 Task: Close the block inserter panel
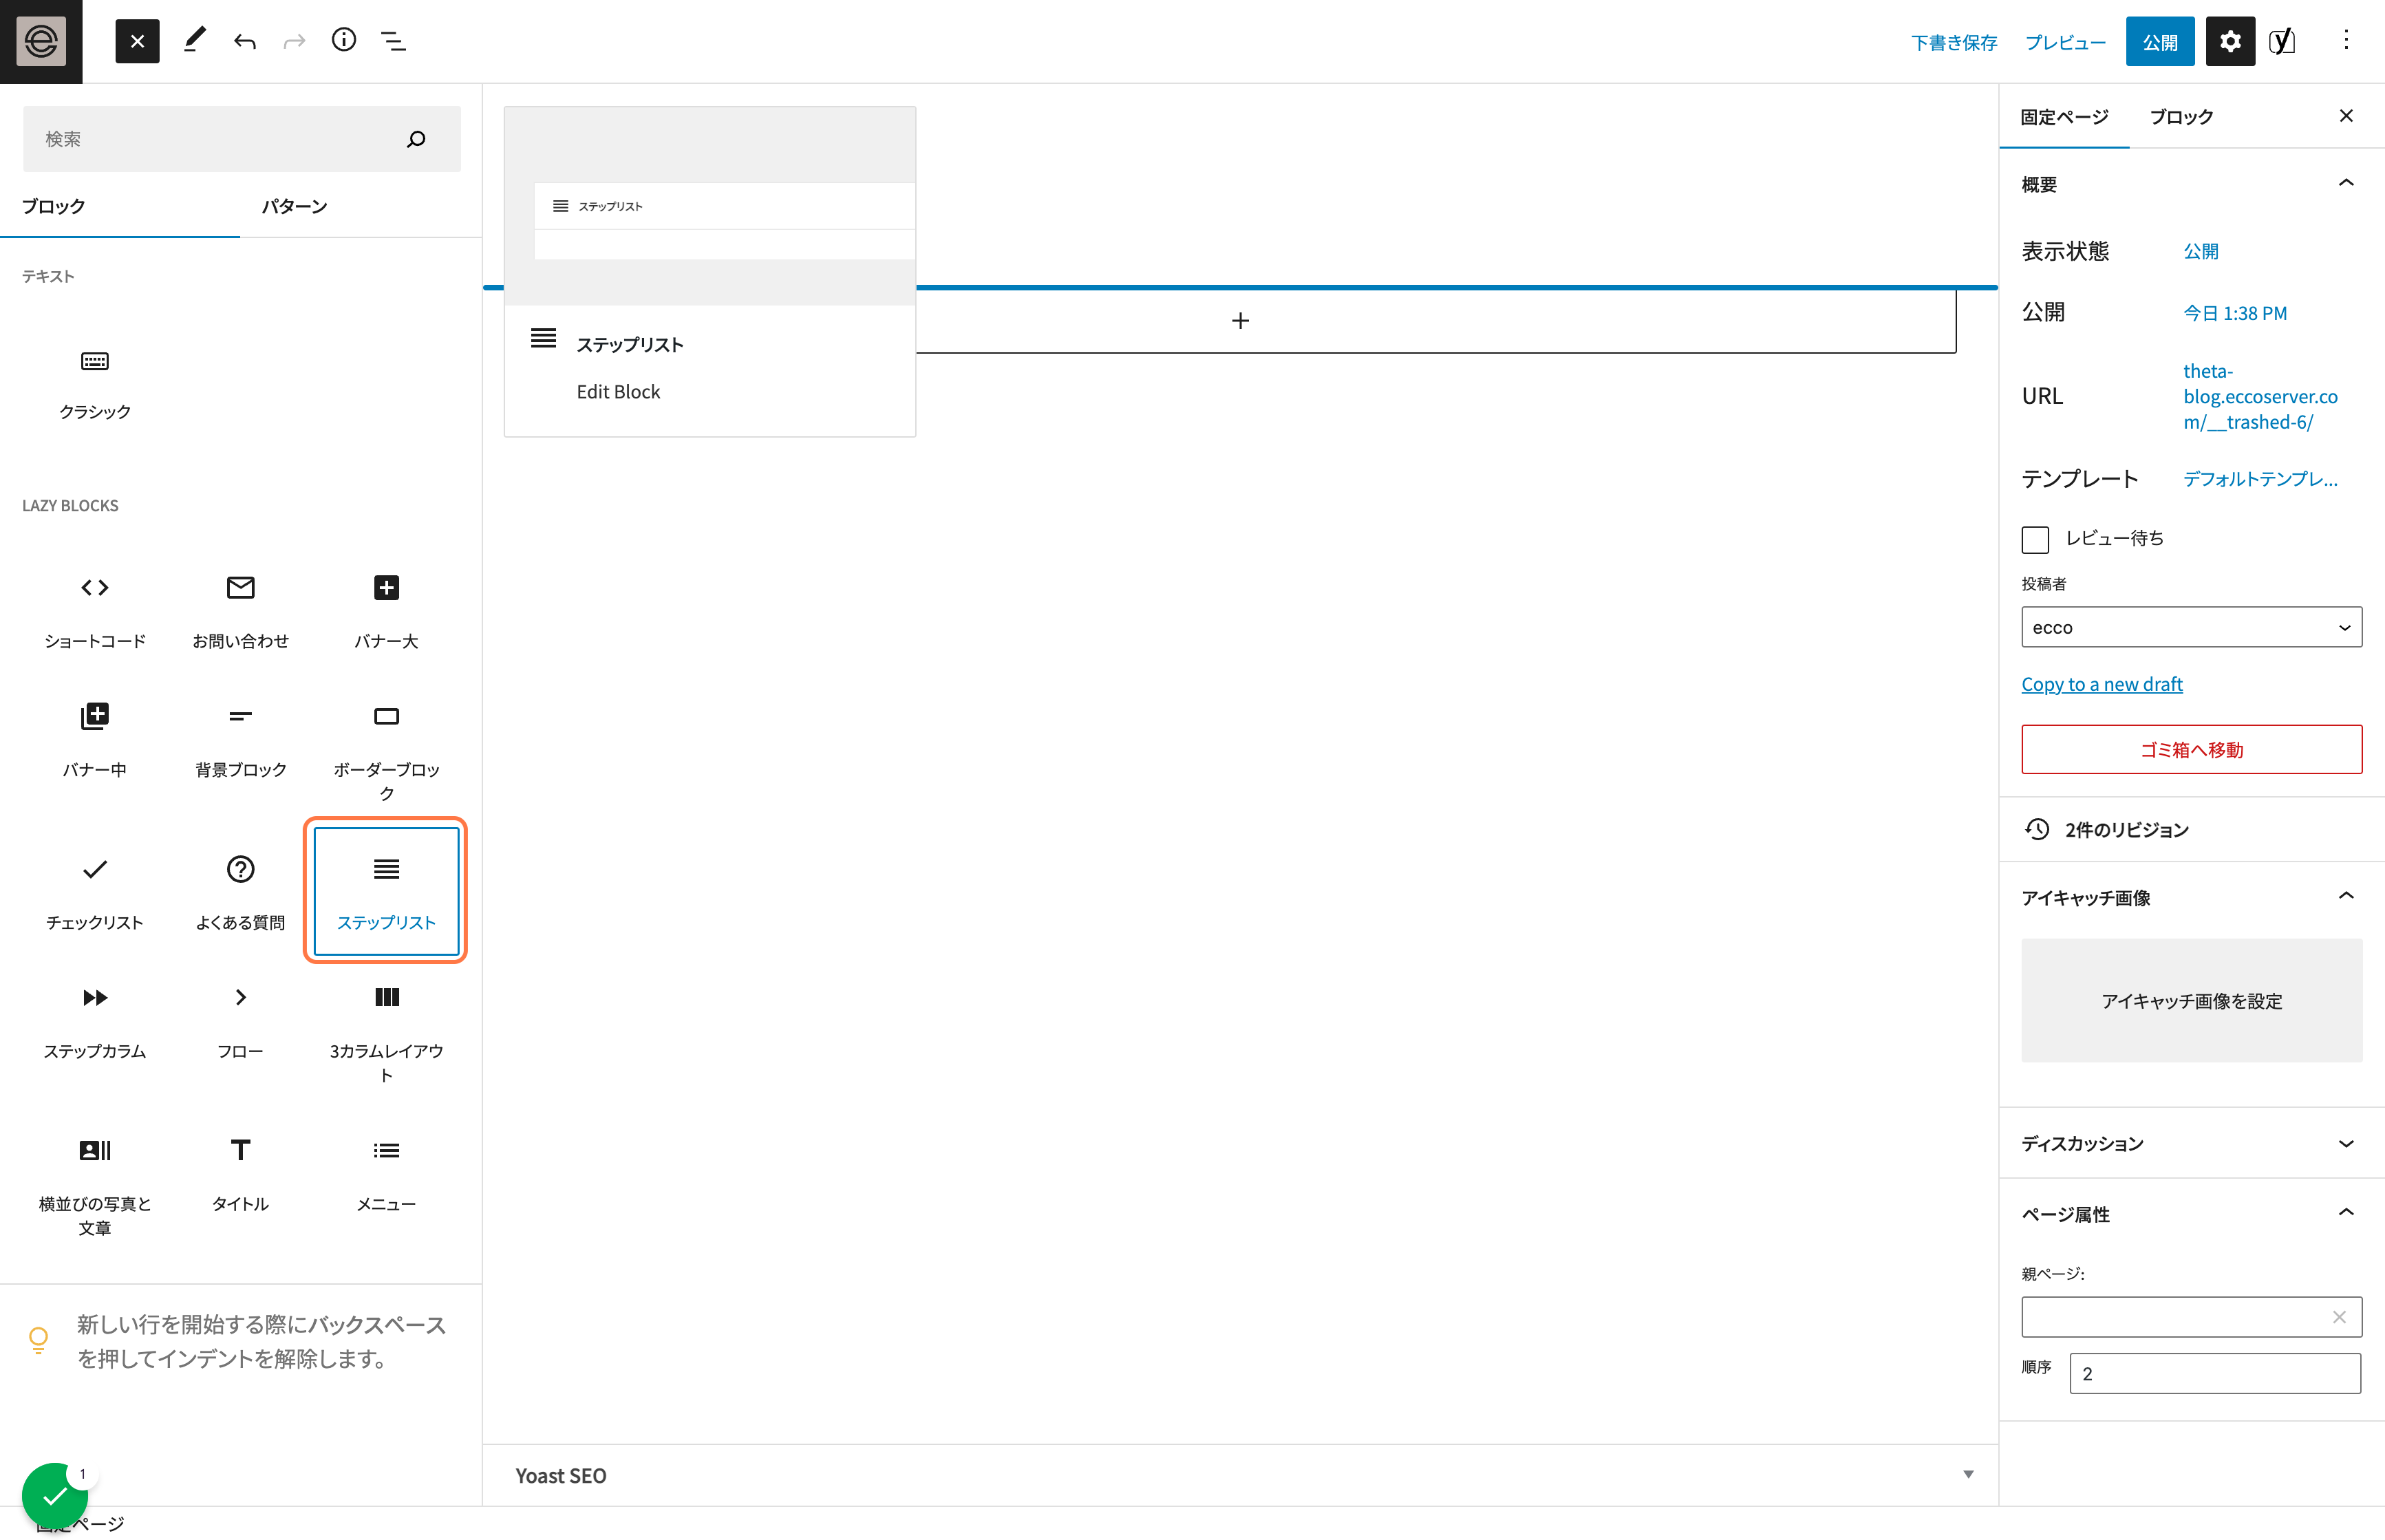[x=137, y=41]
